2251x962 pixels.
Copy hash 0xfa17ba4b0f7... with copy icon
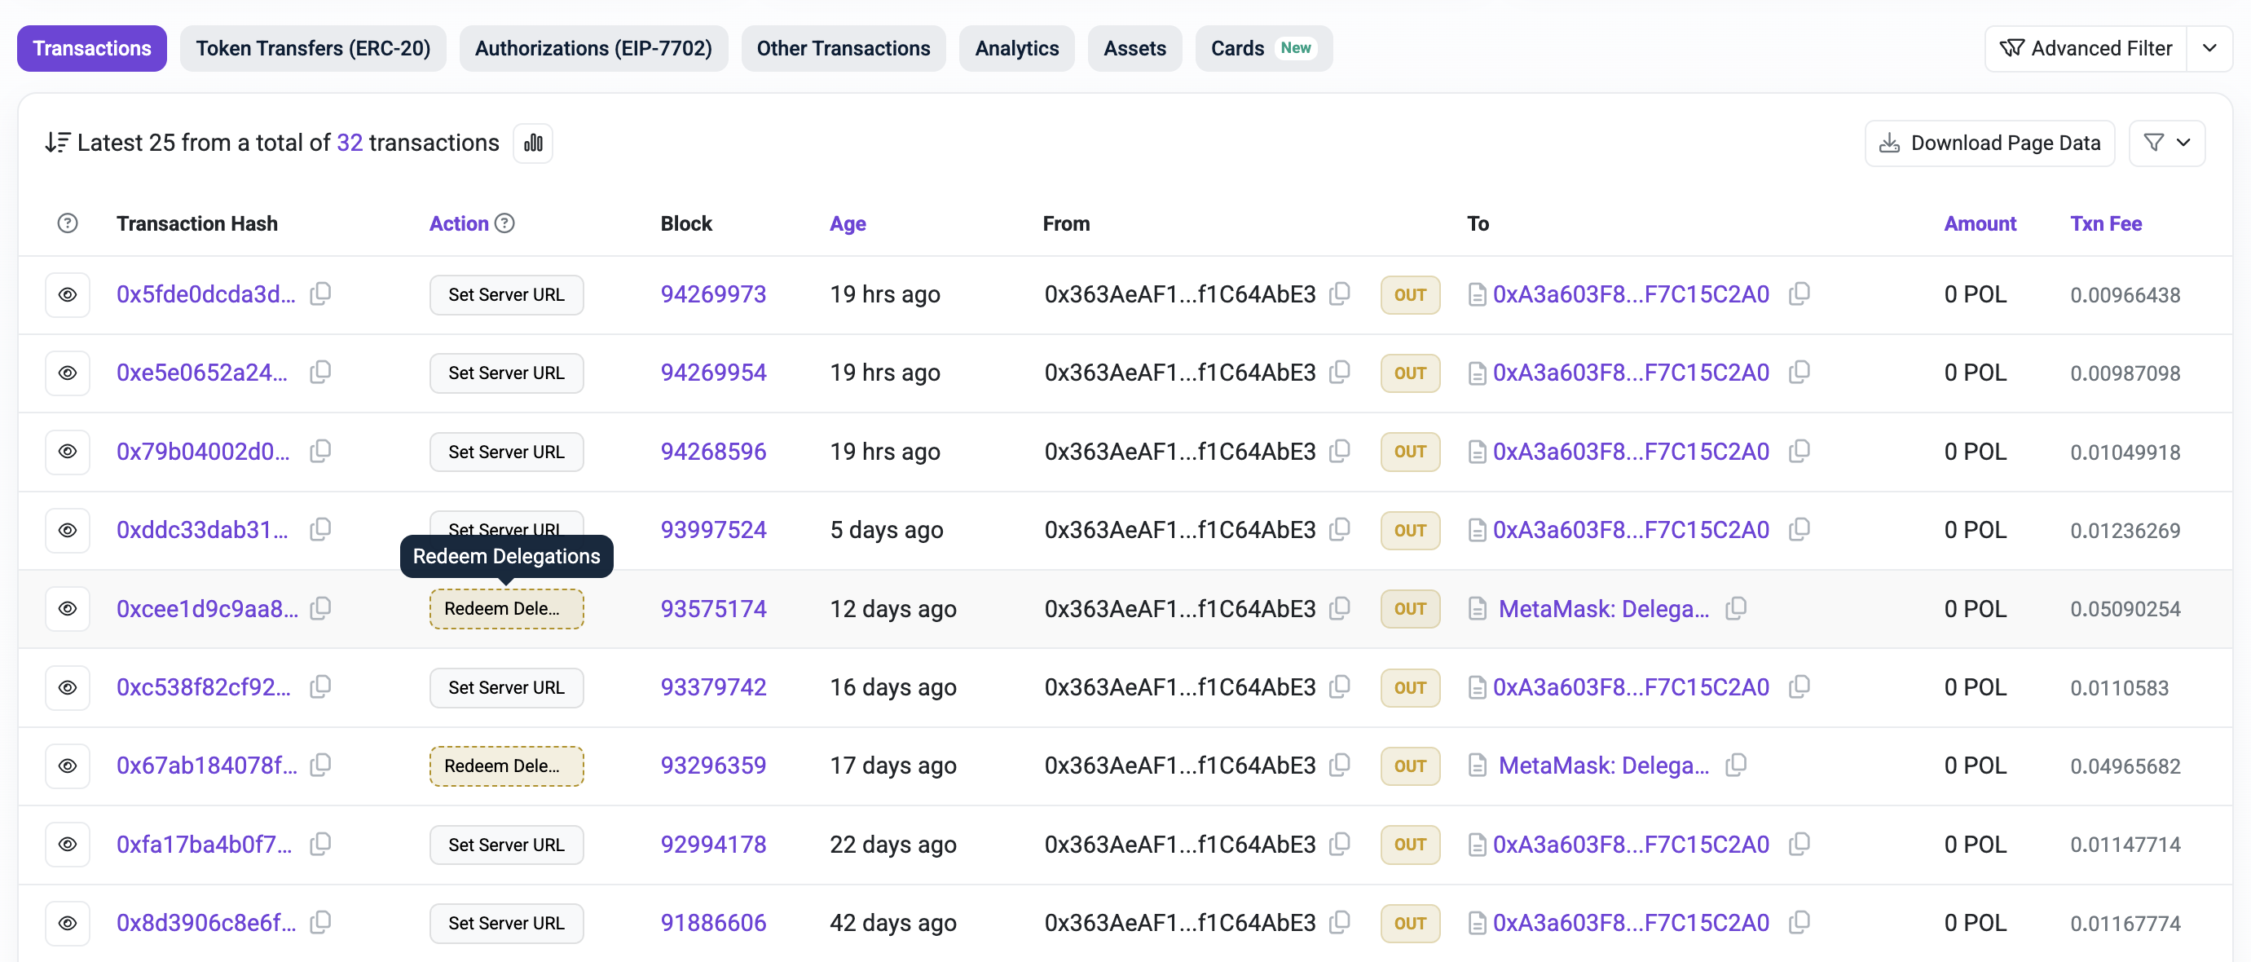point(320,843)
